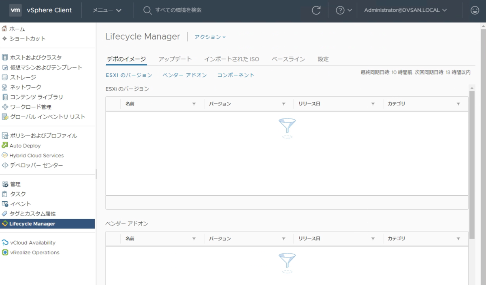Click the smiley feedback icon
486x285 pixels.
pyautogui.click(x=475, y=11)
